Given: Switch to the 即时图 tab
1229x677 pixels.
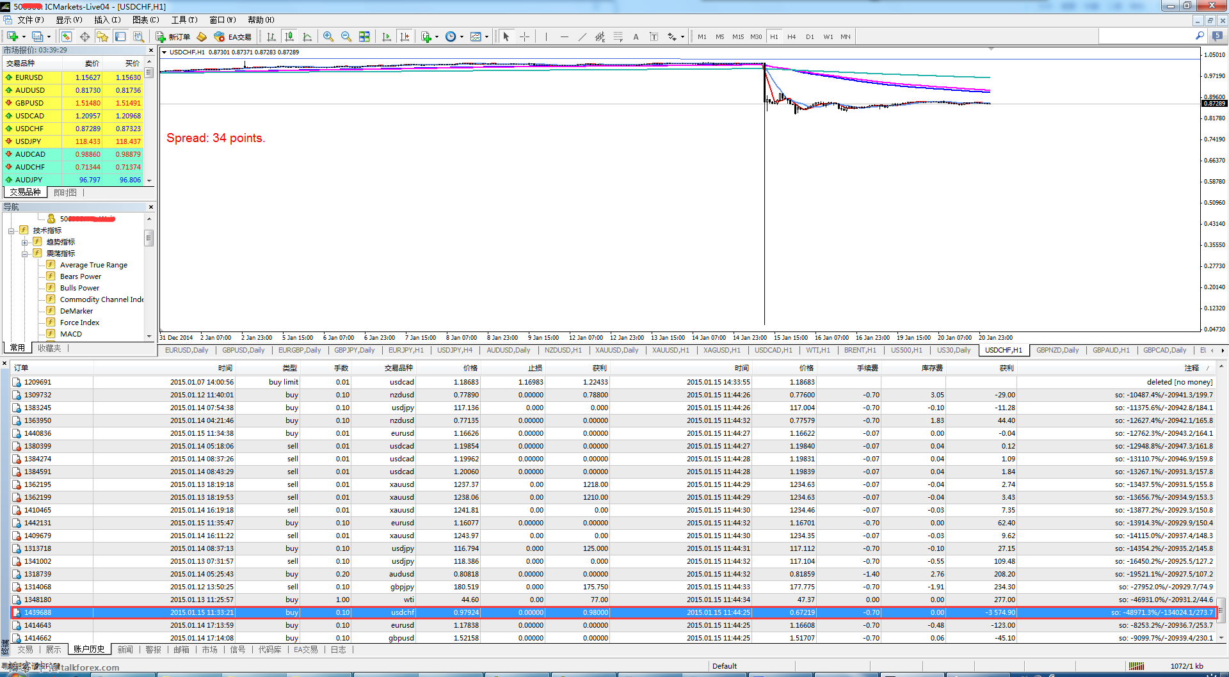Looking at the screenshot, I should coord(65,193).
